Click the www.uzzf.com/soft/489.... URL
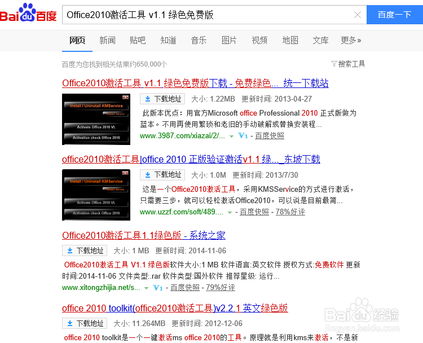423x343 pixels. pyautogui.click(x=182, y=212)
